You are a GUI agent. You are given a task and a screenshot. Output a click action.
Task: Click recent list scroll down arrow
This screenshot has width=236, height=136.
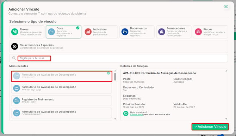115,119
